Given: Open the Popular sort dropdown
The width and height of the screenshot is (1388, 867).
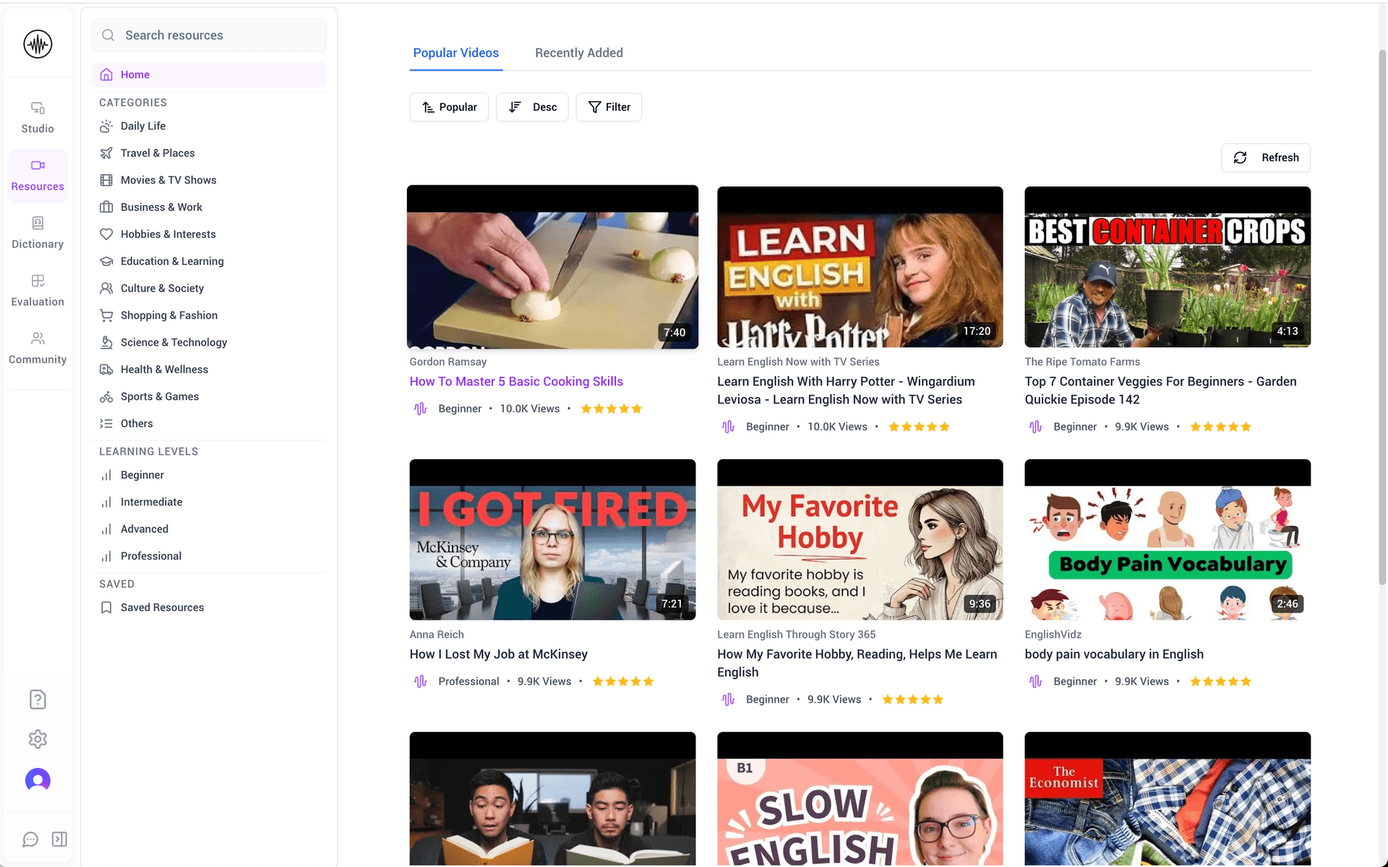Looking at the screenshot, I should (448, 107).
